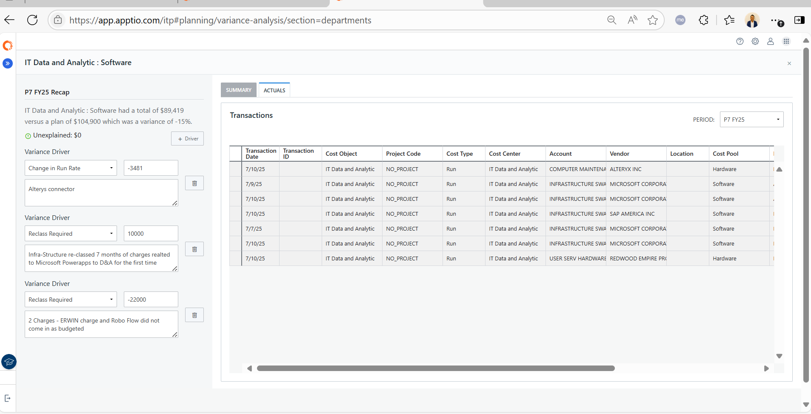Open the settings gear in app header
The height and width of the screenshot is (414, 811).
[x=755, y=41]
